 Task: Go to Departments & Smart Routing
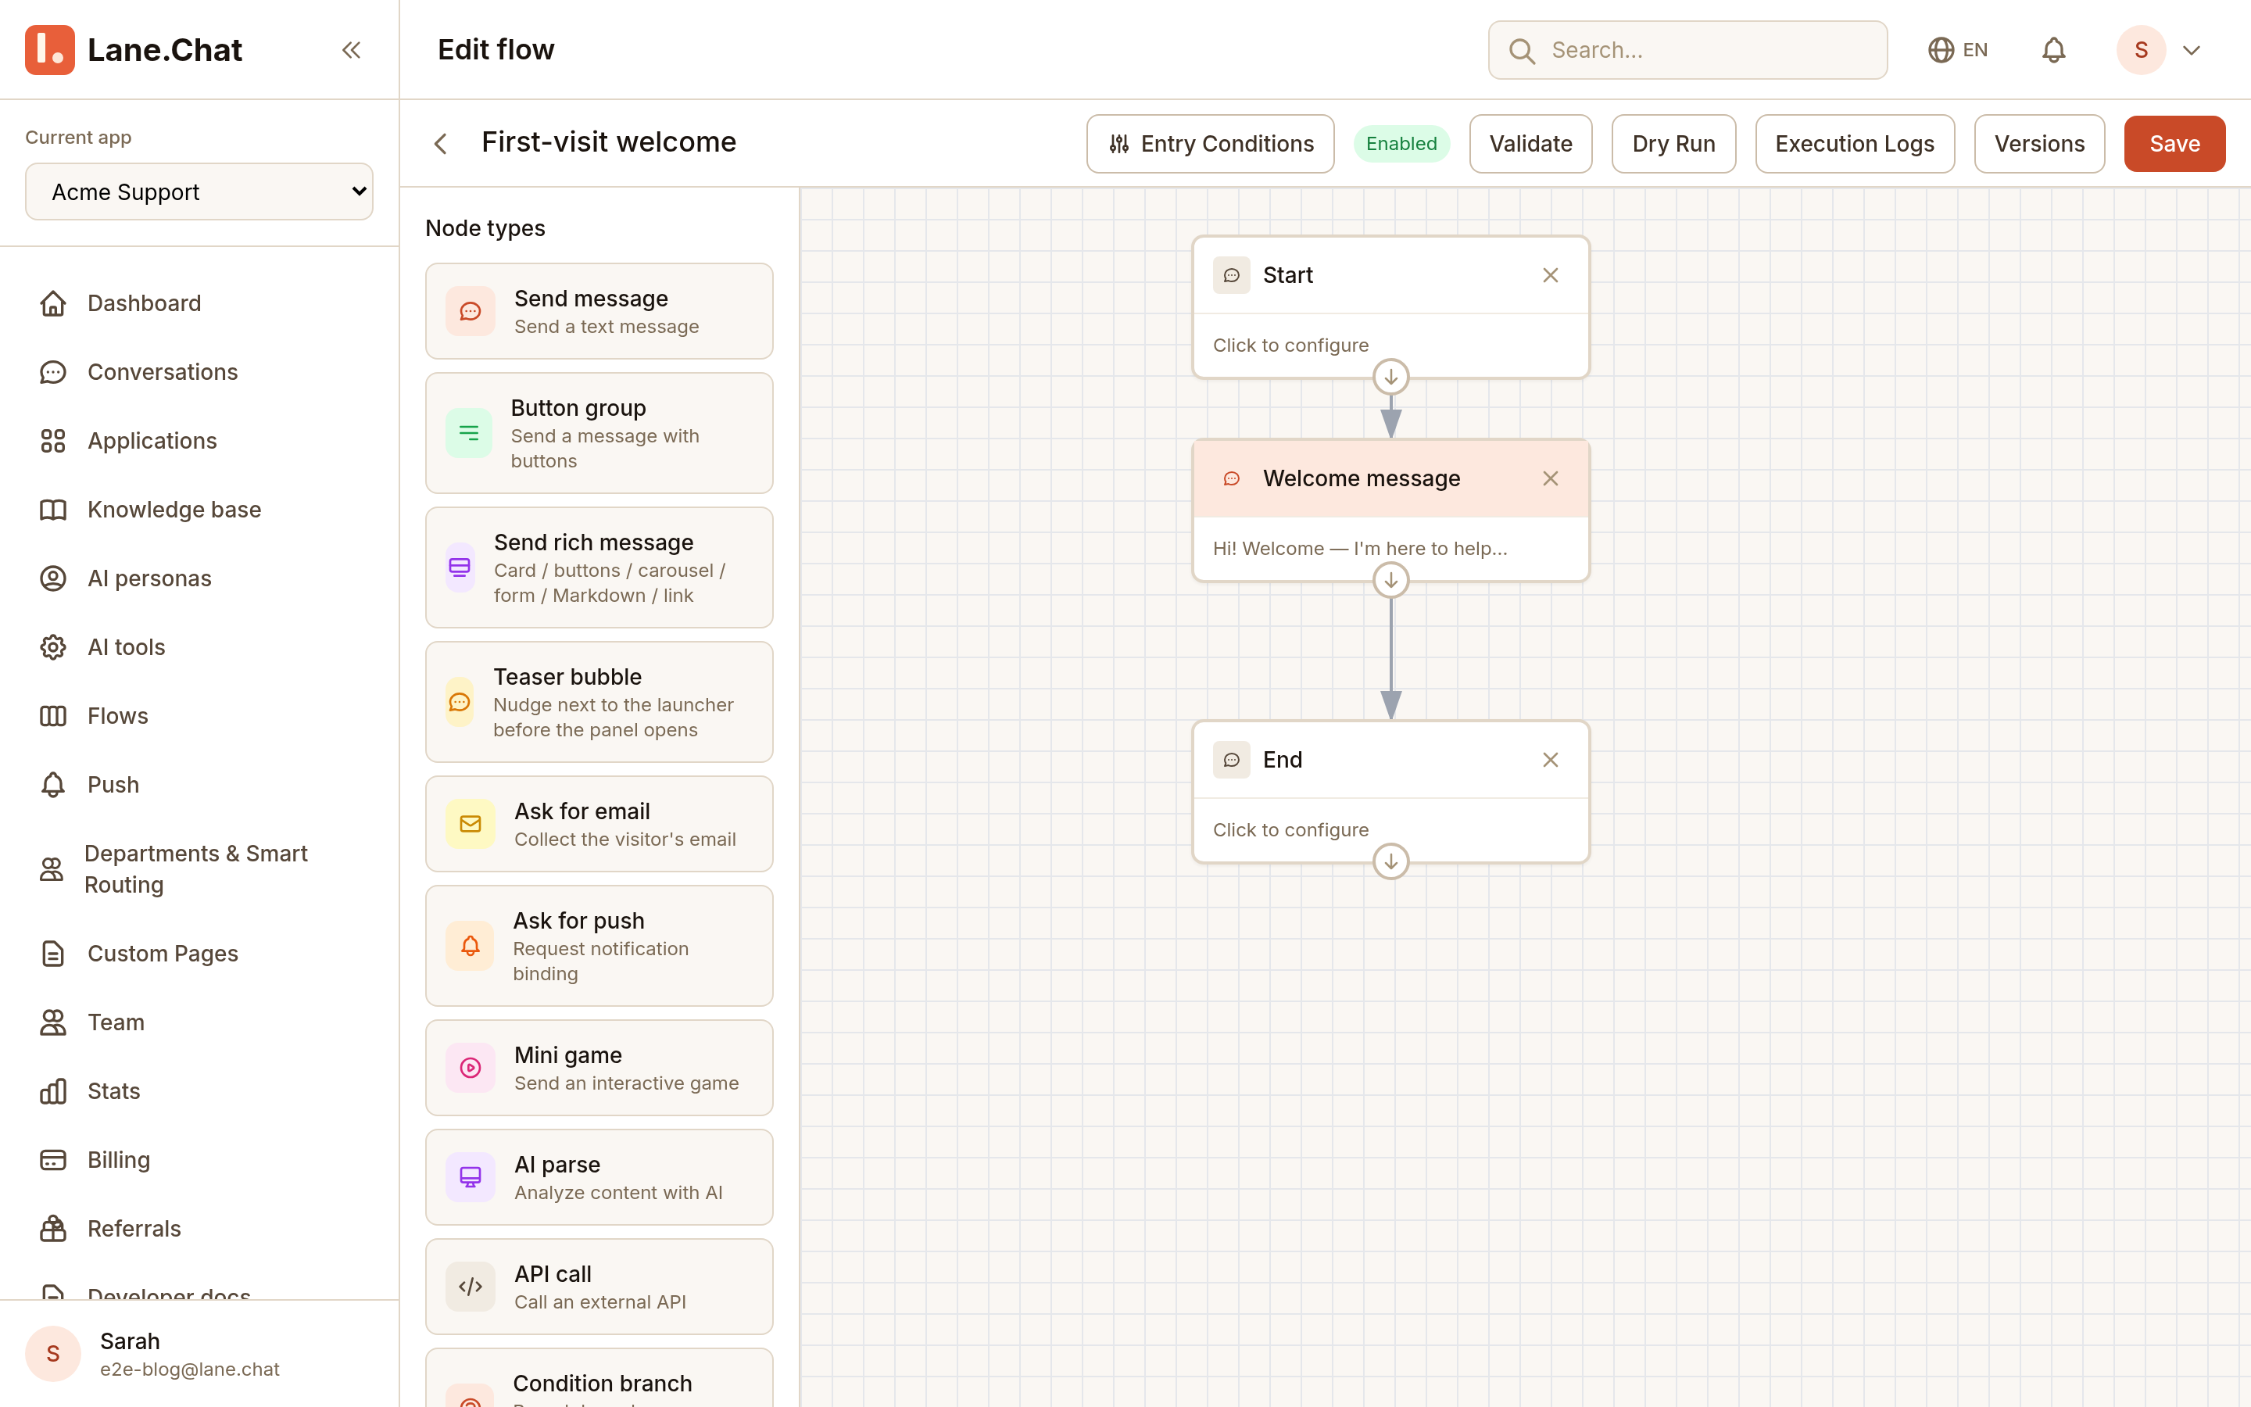point(199,869)
